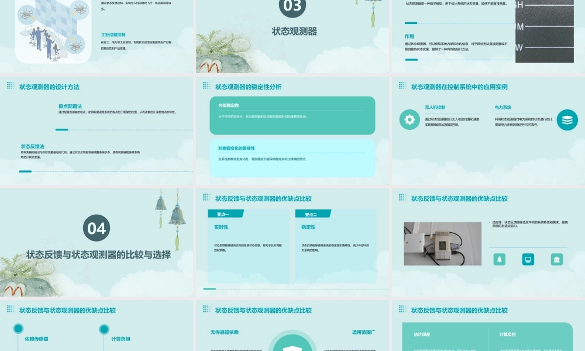Click the 无人机控制 heading
The width and height of the screenshot is (585, 351).
(x=435, y=107)
